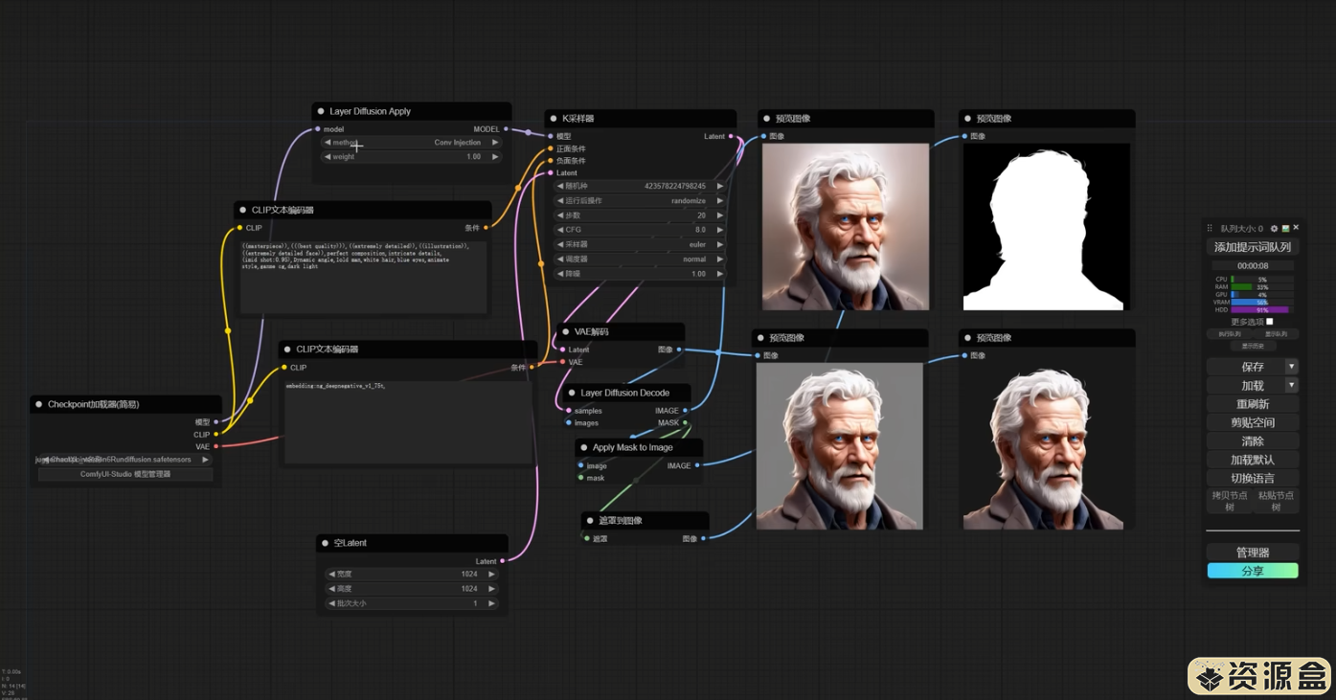Click the 显示队列 button
The height and width of the screenshot is (700, 1336).
pos(1277,334)
